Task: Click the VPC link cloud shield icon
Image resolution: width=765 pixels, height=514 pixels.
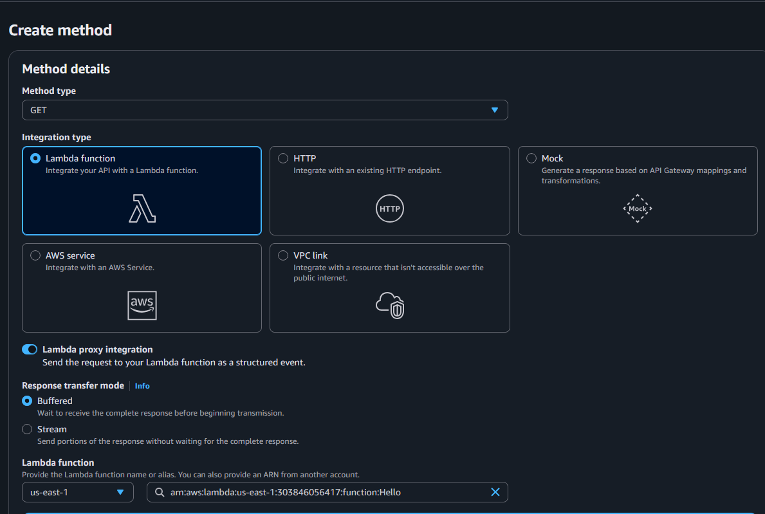Action: [x=390, y=305]
